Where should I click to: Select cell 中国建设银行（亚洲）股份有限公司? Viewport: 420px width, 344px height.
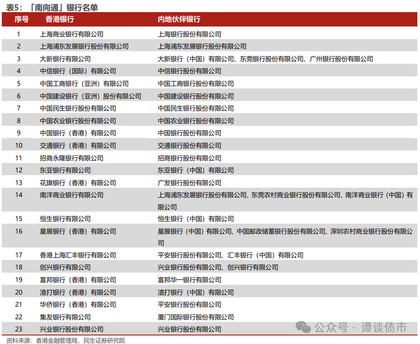click(x=91, y=96)
